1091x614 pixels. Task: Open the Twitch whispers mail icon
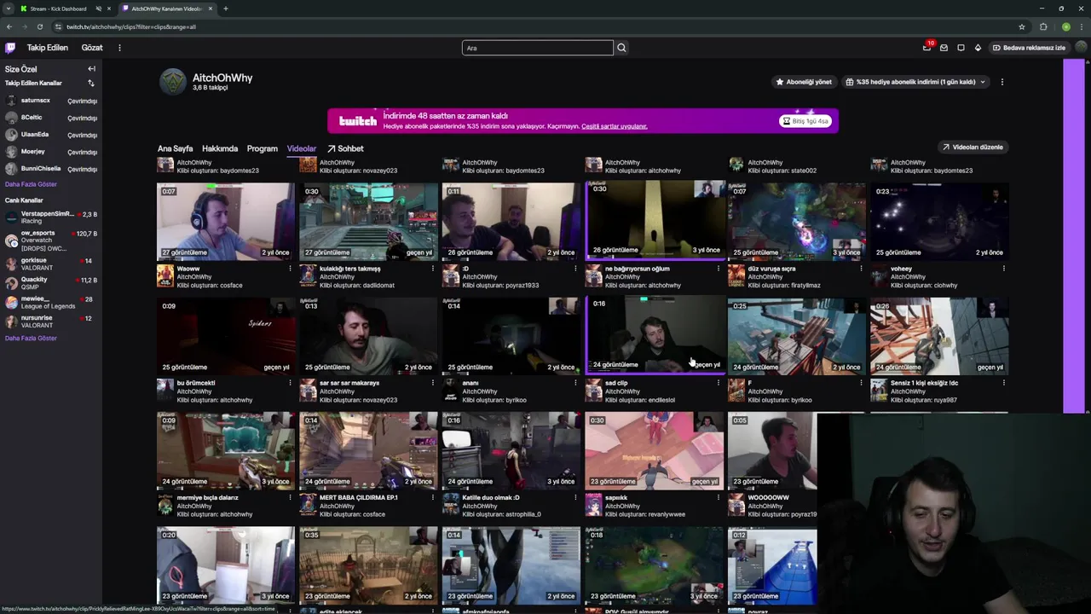(944, 48)
